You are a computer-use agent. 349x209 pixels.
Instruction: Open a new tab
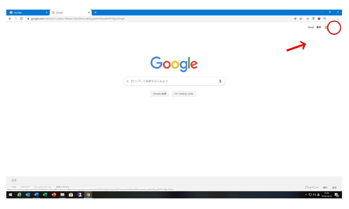tap(95, 13)
